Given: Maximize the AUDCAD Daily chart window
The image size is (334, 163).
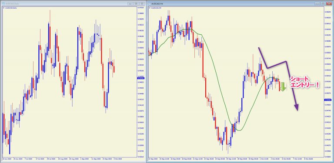Looking at the screenshot, I should click(x=136, y=3).
